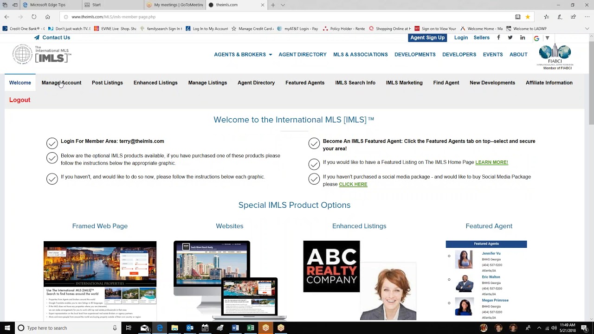Expand the translate language dropdown arrow

[x=547, y=38]
